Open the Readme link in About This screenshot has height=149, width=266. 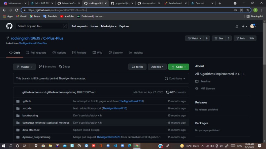pyautogui.click(x=203, y=81)
